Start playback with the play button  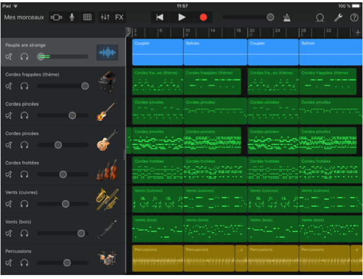click(x=181, y=18)
